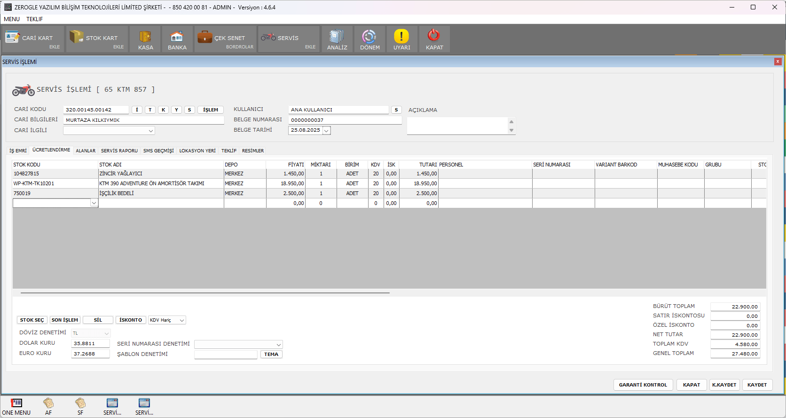Switch to the SMS Geçmişi tab
Viewport: 786px width, 418px height.
coord(158,151)
